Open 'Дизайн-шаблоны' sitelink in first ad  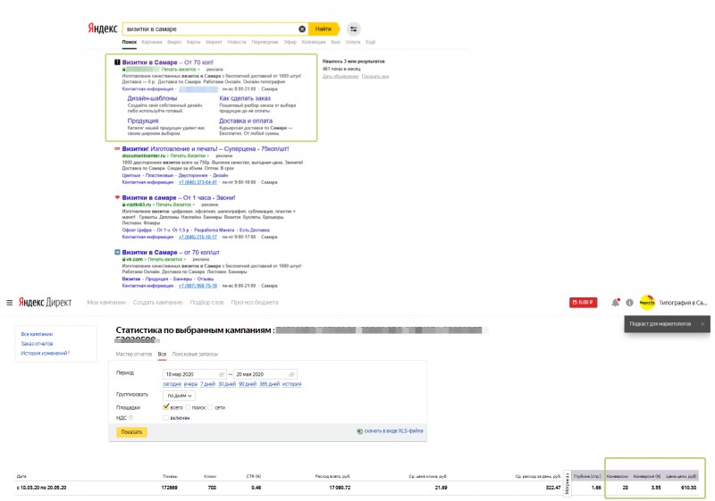click(x=152, y=98)
